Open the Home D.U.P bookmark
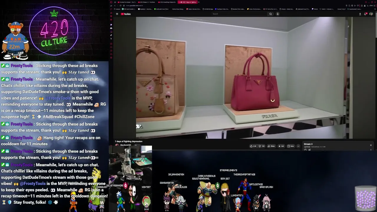The image size is (377, 212). 342,9
